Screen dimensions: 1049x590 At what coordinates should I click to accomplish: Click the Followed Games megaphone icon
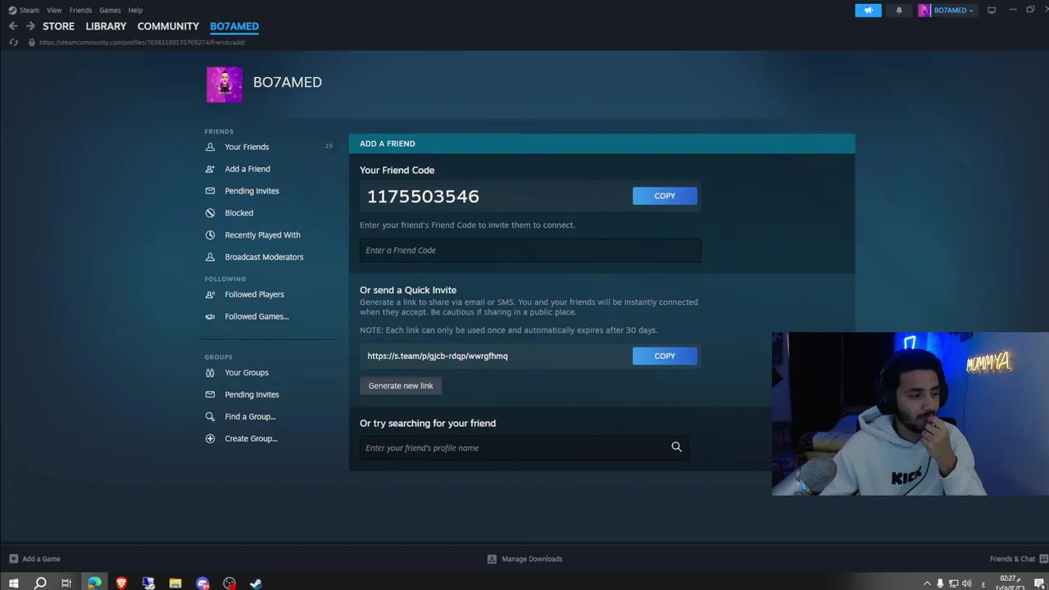coord(210,316)
